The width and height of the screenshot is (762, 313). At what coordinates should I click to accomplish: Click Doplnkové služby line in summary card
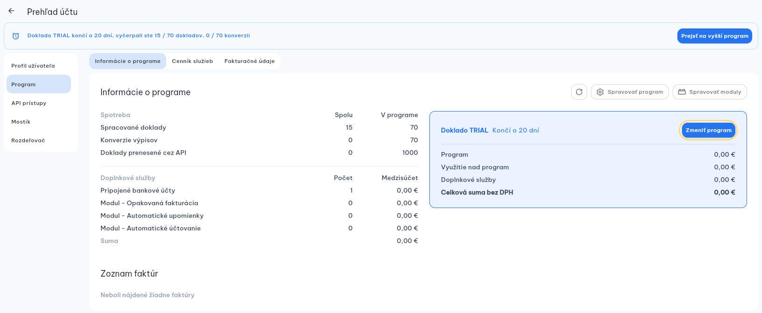pyautogui.click(x=588, y=180)
